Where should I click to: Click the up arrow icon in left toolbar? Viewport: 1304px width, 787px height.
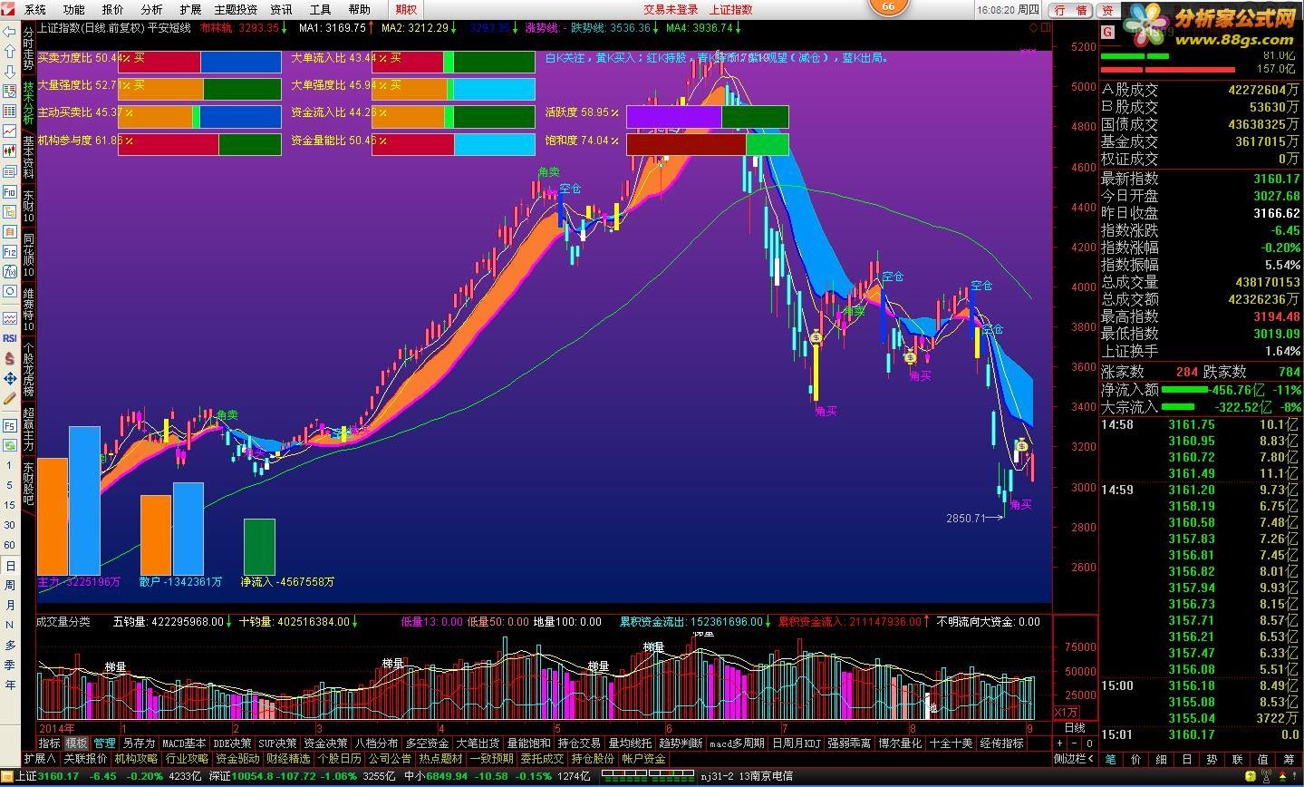click(x=10, y=52)
